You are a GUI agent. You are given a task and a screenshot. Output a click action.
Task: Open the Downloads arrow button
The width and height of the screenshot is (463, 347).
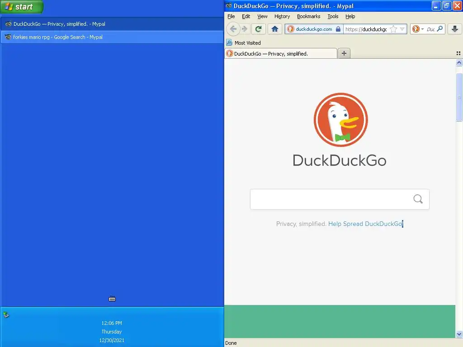[455, 29]
